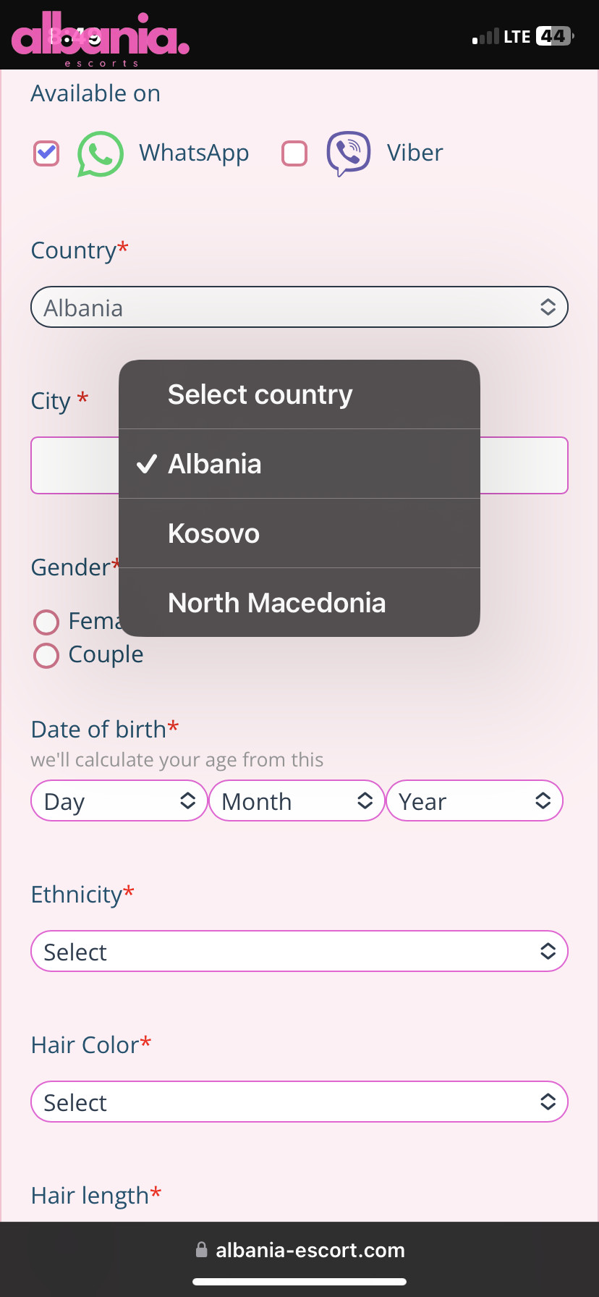Open the Day dropdown
This screenshot has width=599, height=1297.
tap(119, 800)
